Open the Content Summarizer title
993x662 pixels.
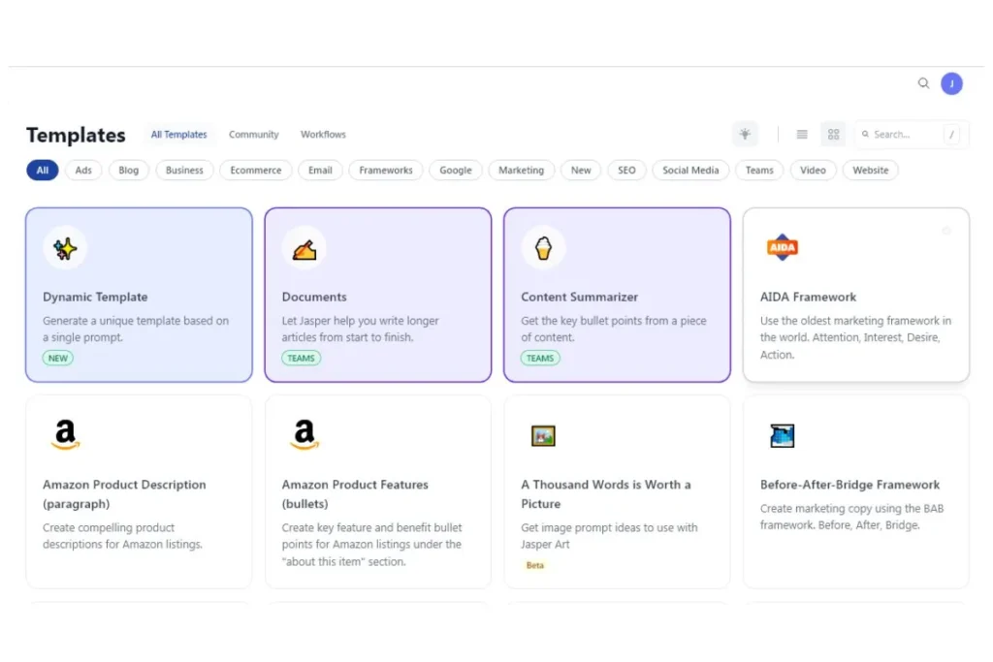pyautogui.click(x=580, y=297)
